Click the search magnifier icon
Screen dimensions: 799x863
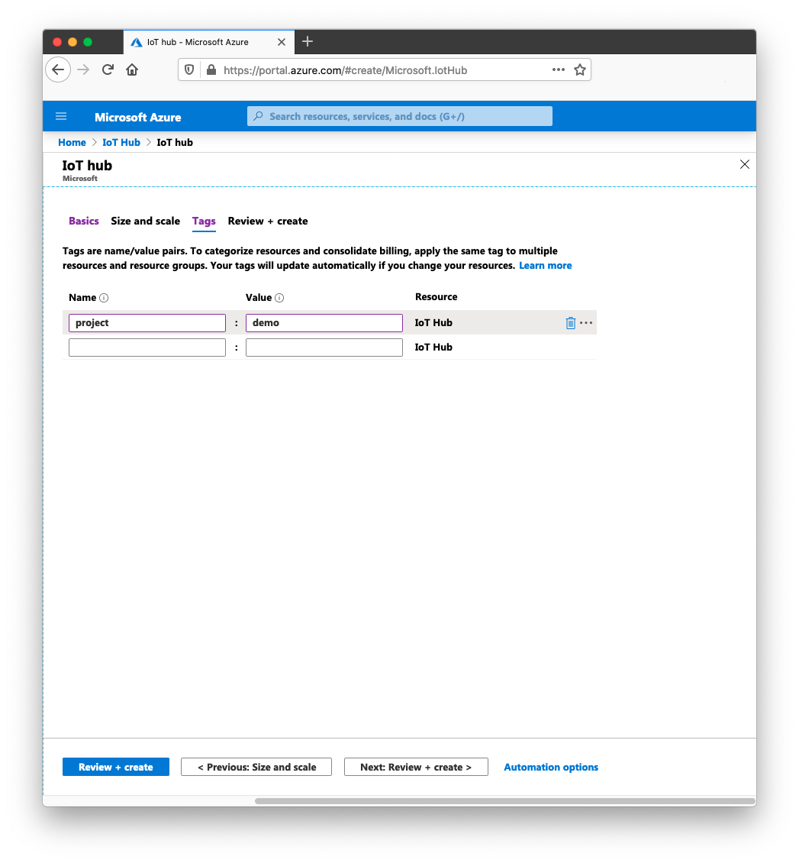pyautogui.click(x=258, y=116)
